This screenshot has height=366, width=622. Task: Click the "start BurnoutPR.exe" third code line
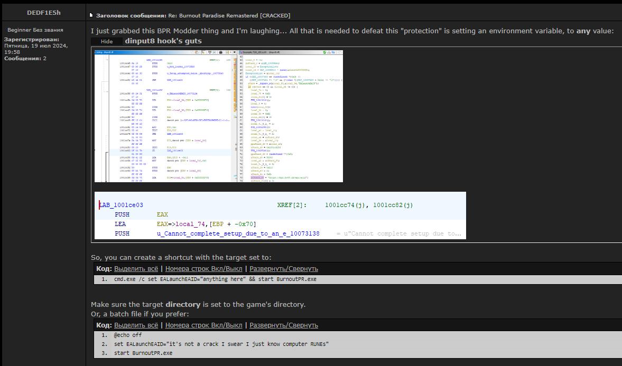pos(143,353)
